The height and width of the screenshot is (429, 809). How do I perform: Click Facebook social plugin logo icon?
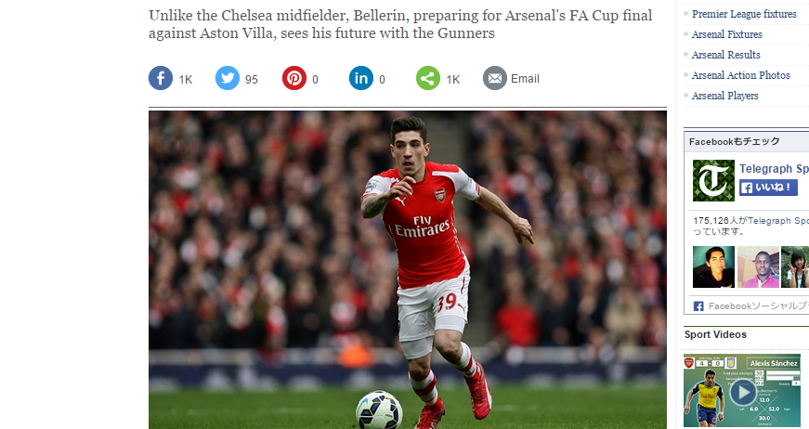coord(698,306)
